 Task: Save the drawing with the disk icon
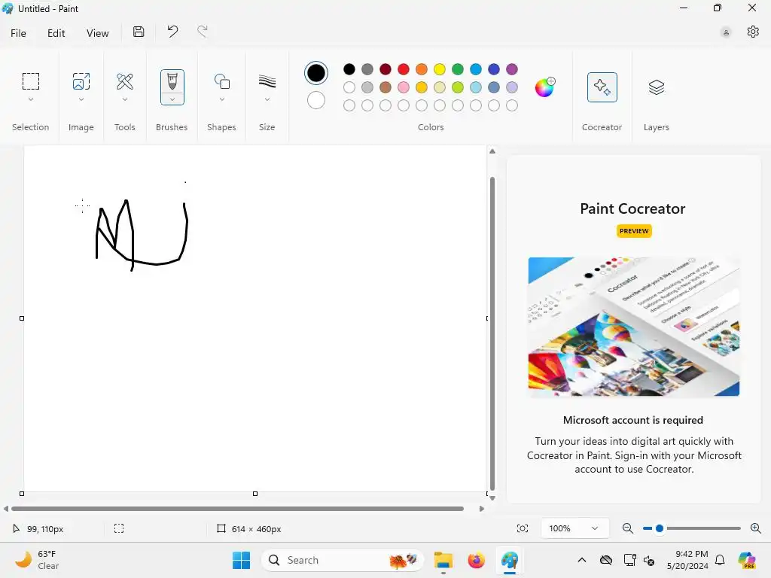139,32
